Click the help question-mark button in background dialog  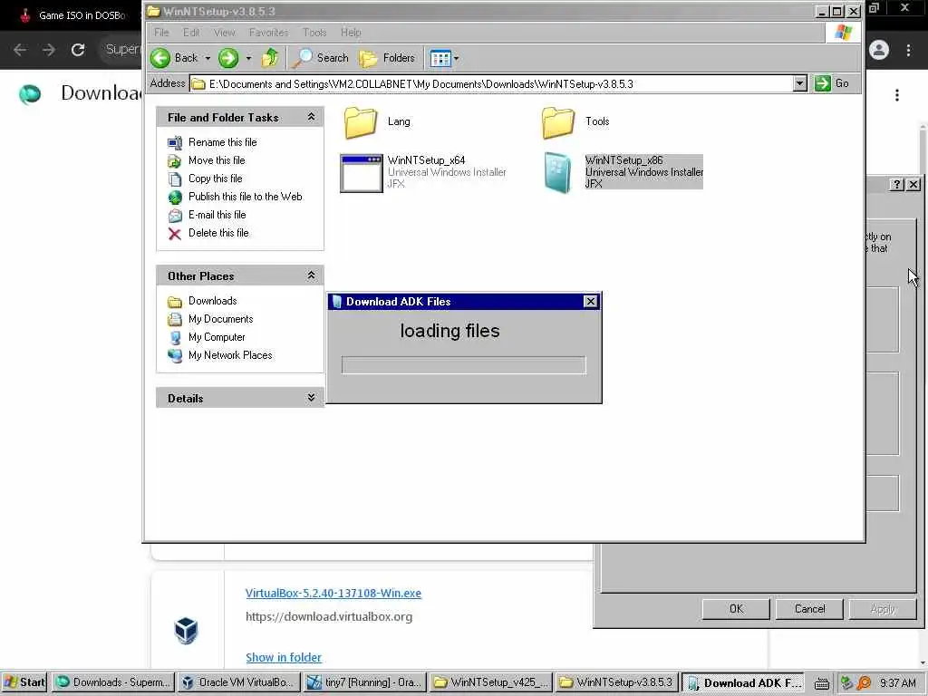pos(896,185)
